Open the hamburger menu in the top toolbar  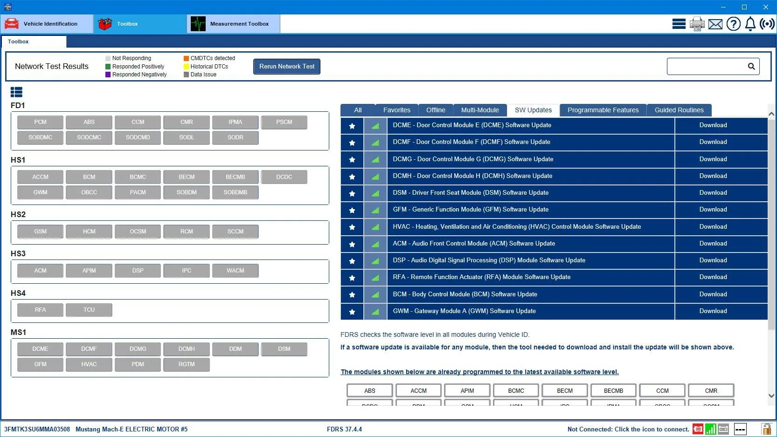(x=679, y=24)
